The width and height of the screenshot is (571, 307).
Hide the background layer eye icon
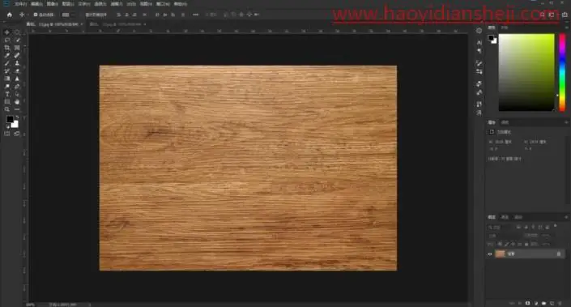pos(490,254)
